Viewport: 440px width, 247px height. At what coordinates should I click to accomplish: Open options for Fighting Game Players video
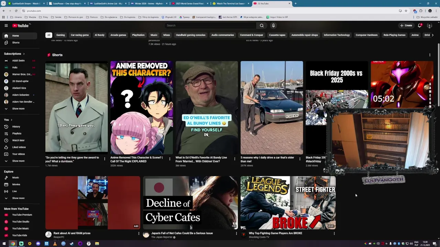coord(334,233)
